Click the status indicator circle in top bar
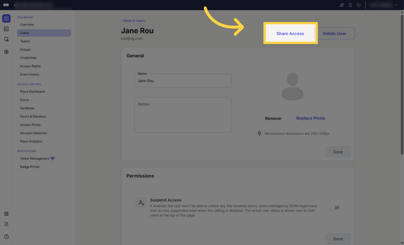Screen dimensions: 404x245 click(358, 5)
